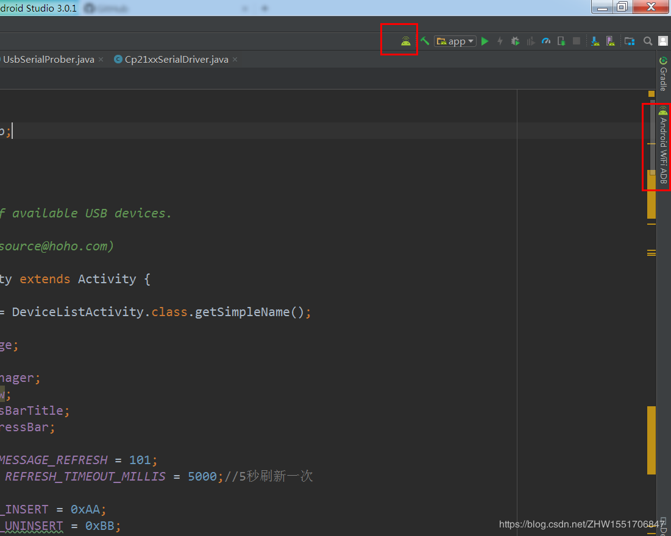The height and width of the screenshot is (536, 671).
Task: Click the Make Project hammer icon
Action: pyautogui.click(x=425, y=41)
